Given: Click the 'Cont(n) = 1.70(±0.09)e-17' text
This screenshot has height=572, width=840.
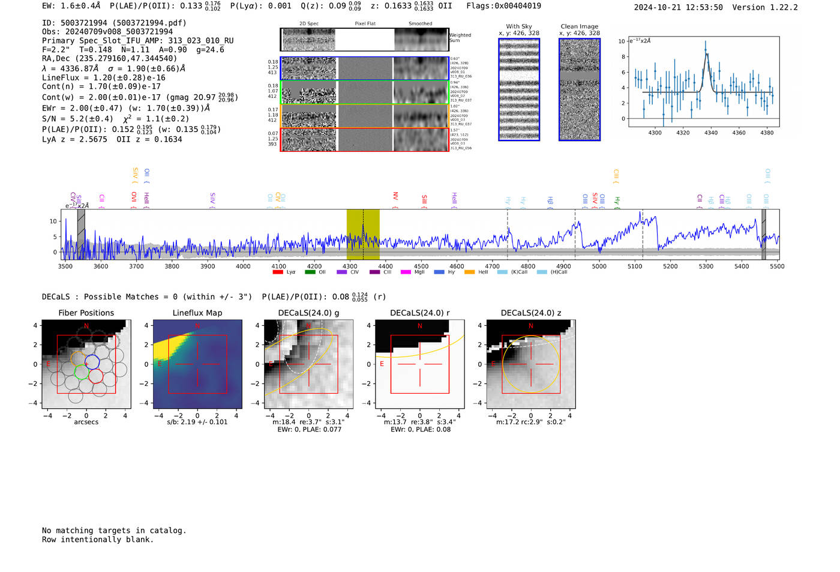Looking at the screenshot, I should point(101,86).
